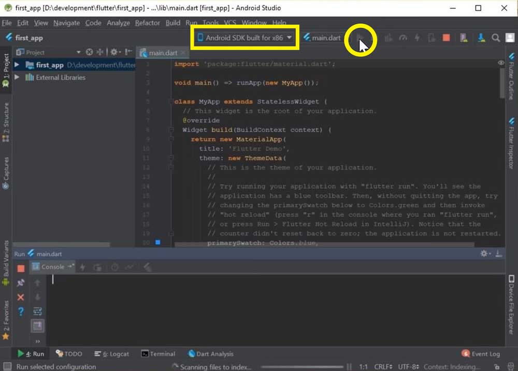Hide the Project pane with the hide icon
This screenshot has height=371, width=518.
(x=128, y=52)
